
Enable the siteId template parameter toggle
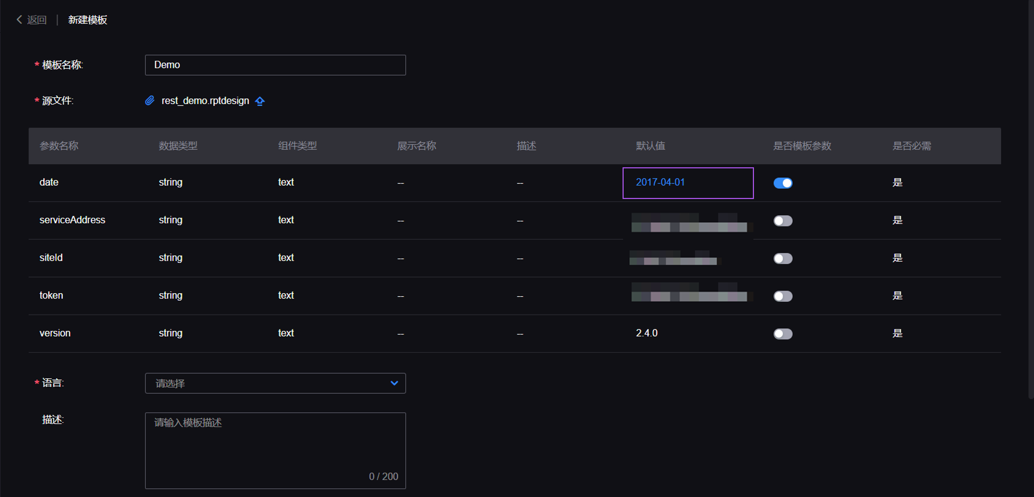(x=783, y=258)
